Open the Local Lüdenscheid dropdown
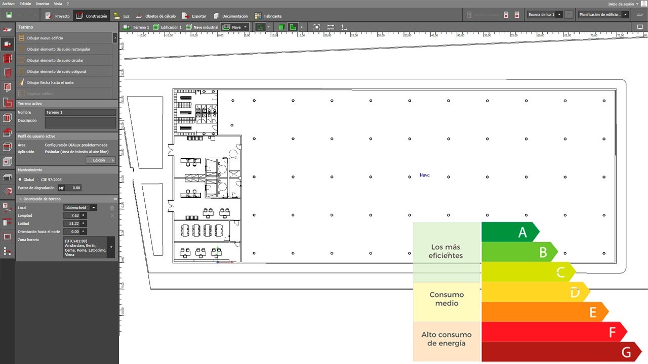Screen dimensions: 648x364 pos(80,207)
